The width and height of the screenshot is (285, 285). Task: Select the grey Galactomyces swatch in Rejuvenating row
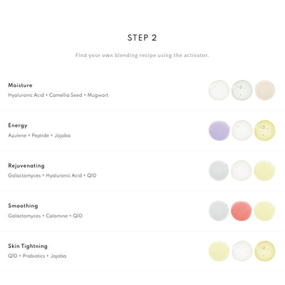219,170
